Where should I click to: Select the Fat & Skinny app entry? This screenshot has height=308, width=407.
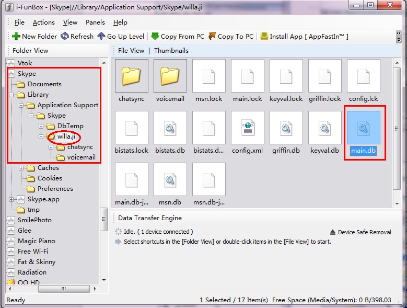[37, 262]
